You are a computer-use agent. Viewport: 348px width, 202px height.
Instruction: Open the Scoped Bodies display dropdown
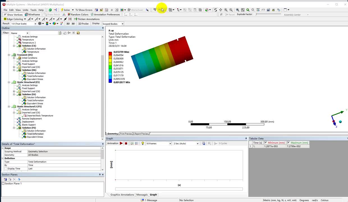click(122, 24)
